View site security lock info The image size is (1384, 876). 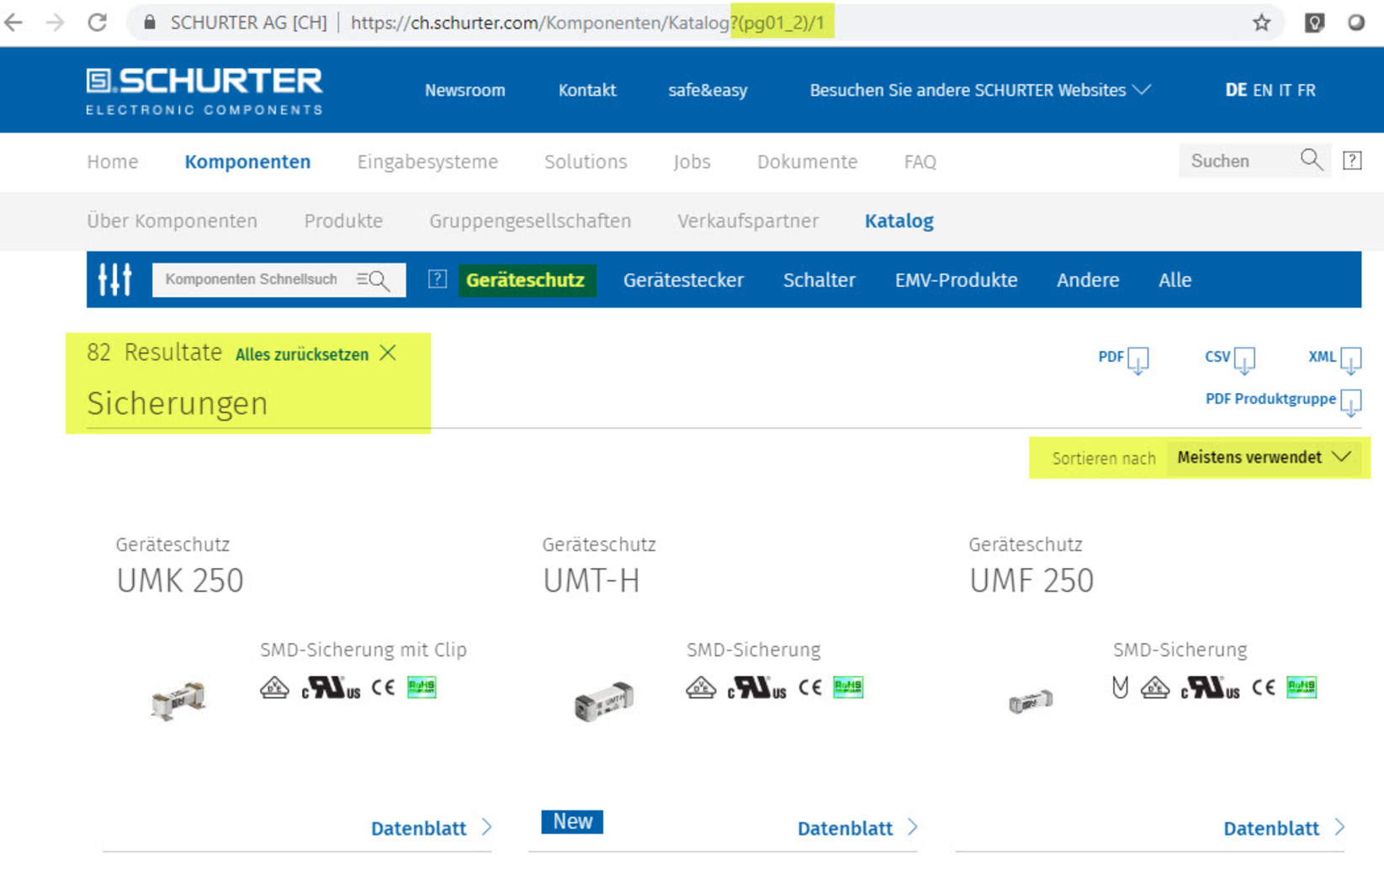(x=150, y=23)
